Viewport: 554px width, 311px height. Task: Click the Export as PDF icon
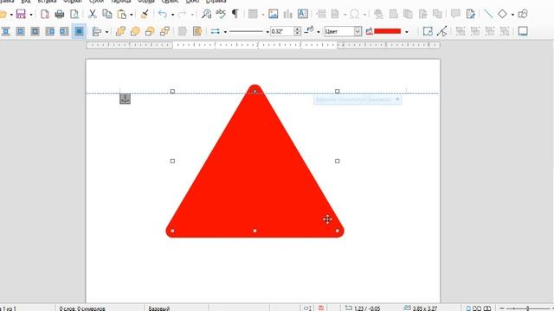coord(44,14)
